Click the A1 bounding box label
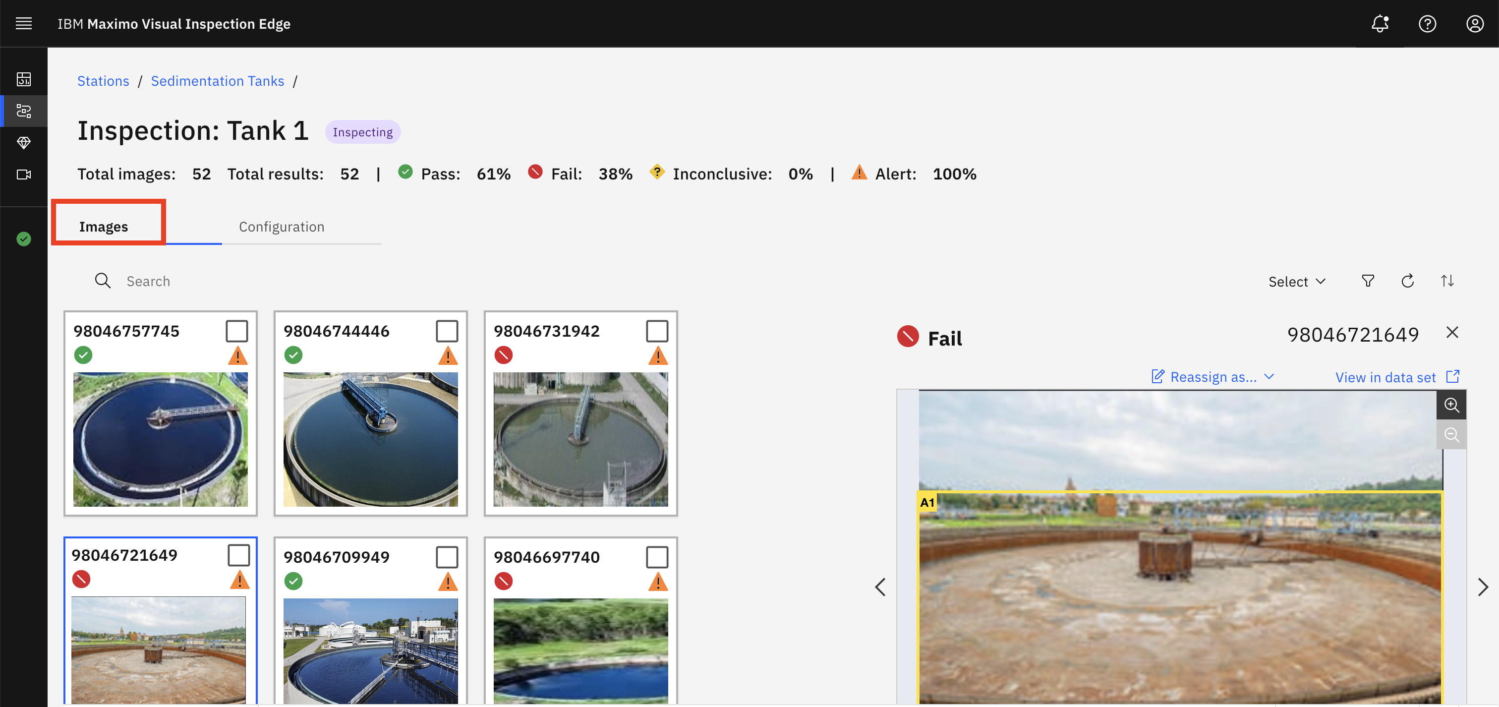Viewport: 1499px width, 707px height. 927,502
